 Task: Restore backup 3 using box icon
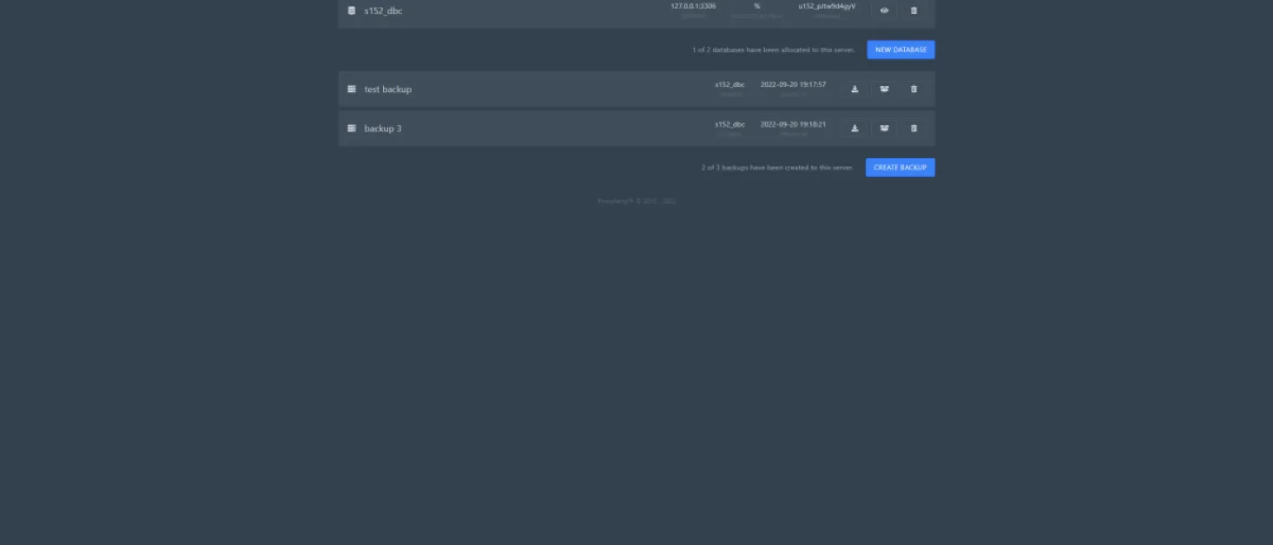coord(884,128)
